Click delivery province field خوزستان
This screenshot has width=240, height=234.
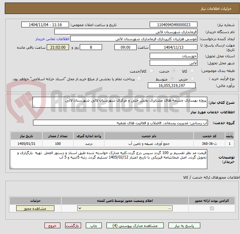(x=174, y=56)
